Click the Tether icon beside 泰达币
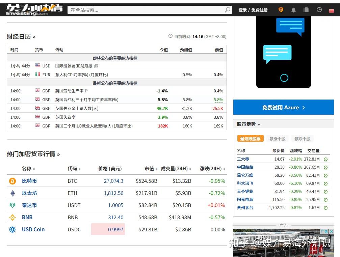Viewport: 340px width, 257px height. point(12,205)
